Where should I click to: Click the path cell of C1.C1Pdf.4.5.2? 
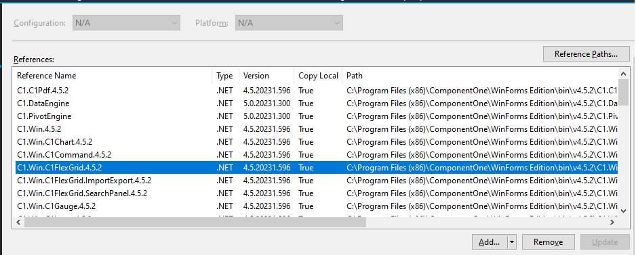click(x=482, y=90)
